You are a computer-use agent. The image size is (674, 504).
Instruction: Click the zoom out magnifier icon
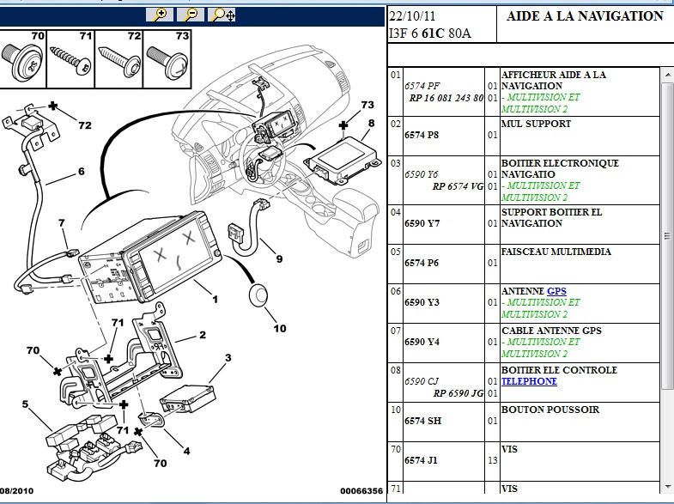[x=191, y=15]
